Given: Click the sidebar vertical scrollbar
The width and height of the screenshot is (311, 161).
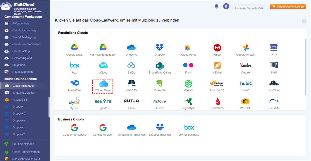Looking at the screenshot, I should (49, 107).
